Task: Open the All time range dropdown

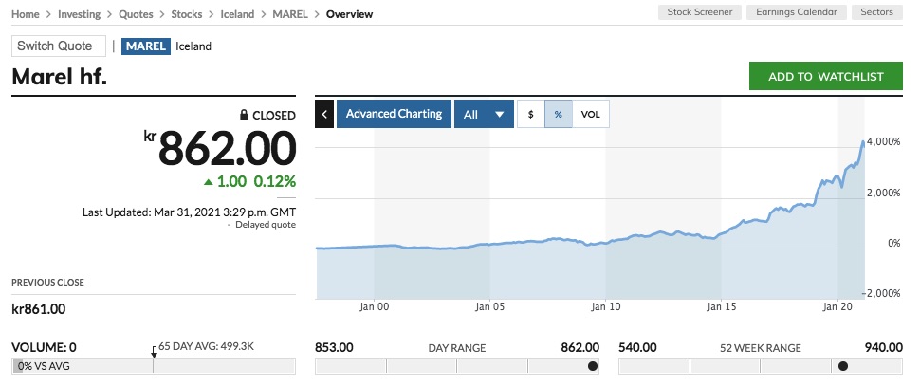Action: tap(484, 114)
